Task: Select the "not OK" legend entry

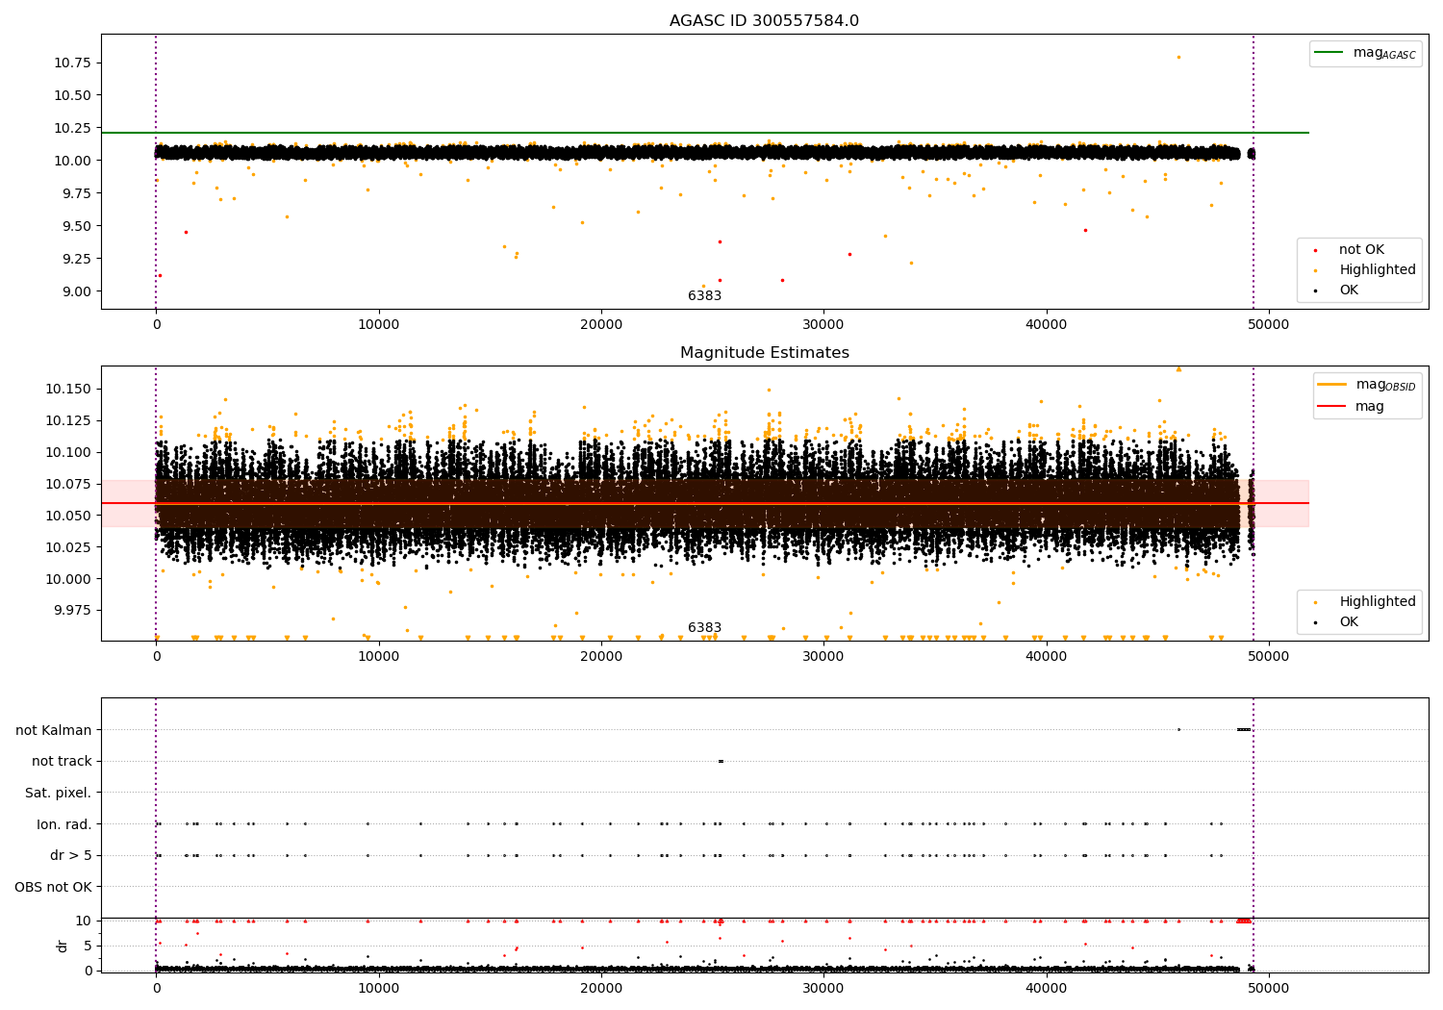Action: 1361,250
